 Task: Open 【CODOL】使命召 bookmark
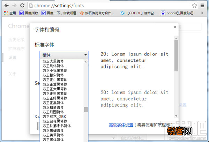(x=139, y=13)
